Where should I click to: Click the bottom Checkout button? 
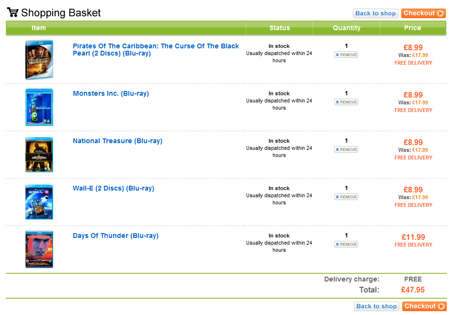(x=424, y=306)
